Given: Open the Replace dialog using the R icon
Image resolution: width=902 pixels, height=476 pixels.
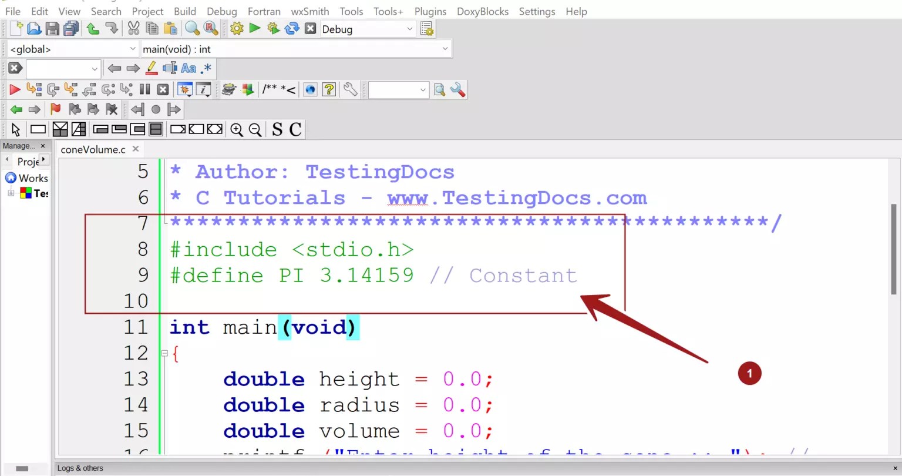Looking at the screenshot, I should coord(210,28).
